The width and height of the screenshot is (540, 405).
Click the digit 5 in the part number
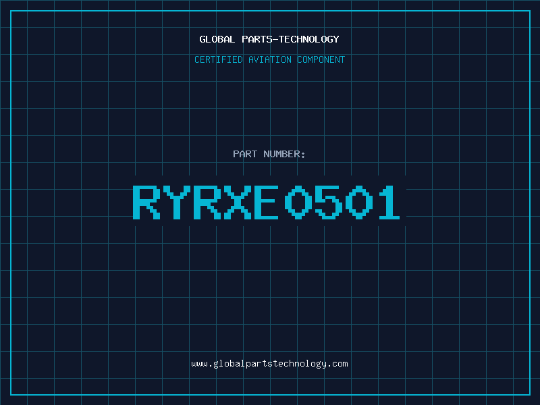tap(329, 202)
